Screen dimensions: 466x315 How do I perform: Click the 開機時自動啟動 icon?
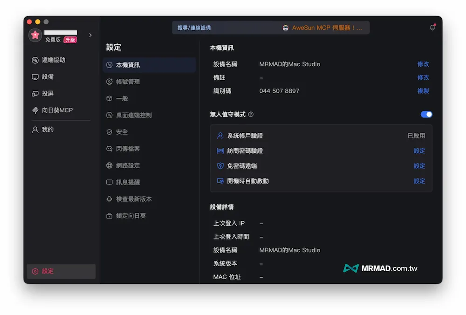220,181
